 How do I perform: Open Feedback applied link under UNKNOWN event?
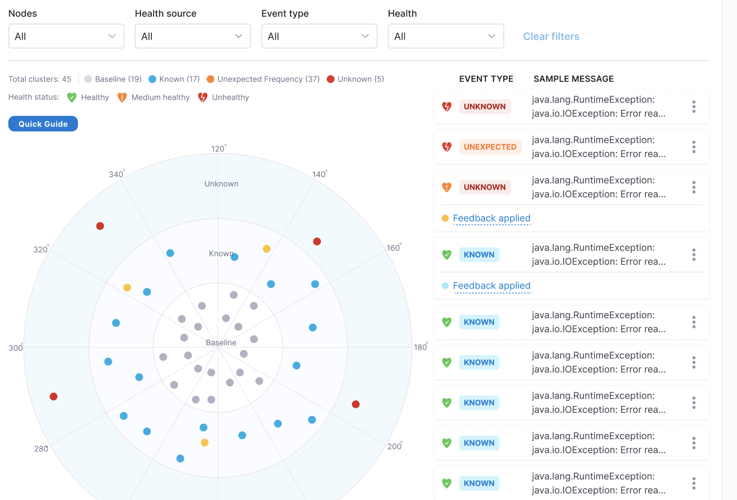point(491,218)
